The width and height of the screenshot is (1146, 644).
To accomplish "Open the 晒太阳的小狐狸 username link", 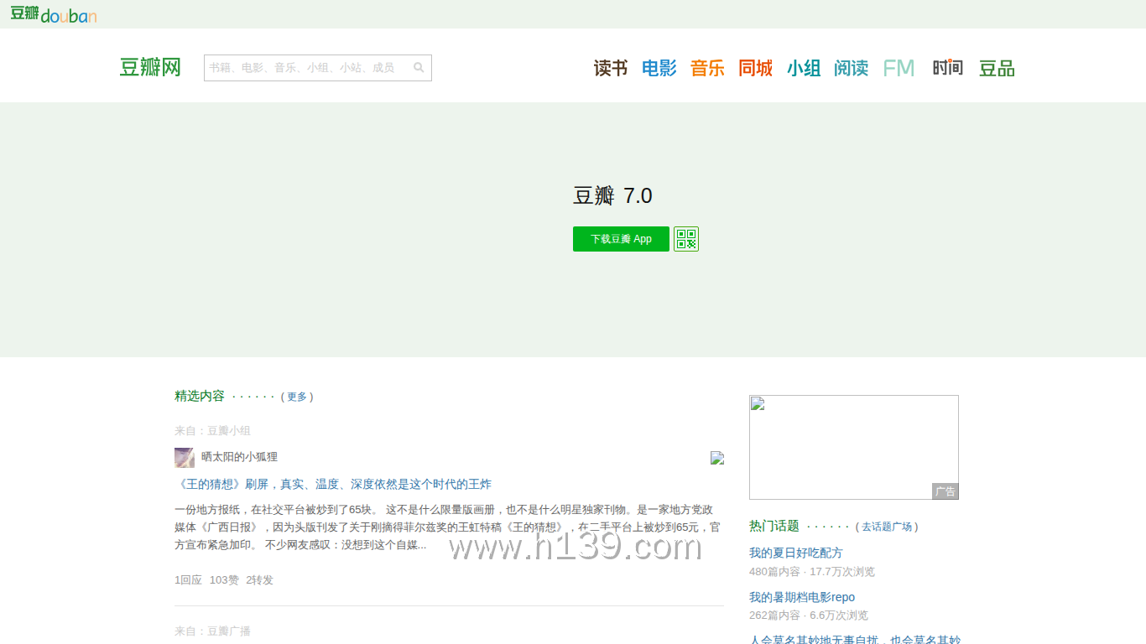I will click(239, 457).
